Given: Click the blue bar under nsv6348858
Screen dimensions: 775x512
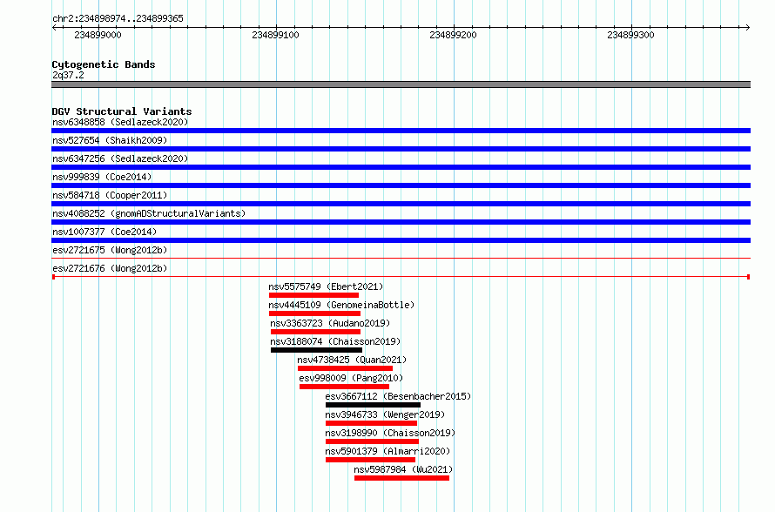Looking at the screenshot, I should pos(401,131).
